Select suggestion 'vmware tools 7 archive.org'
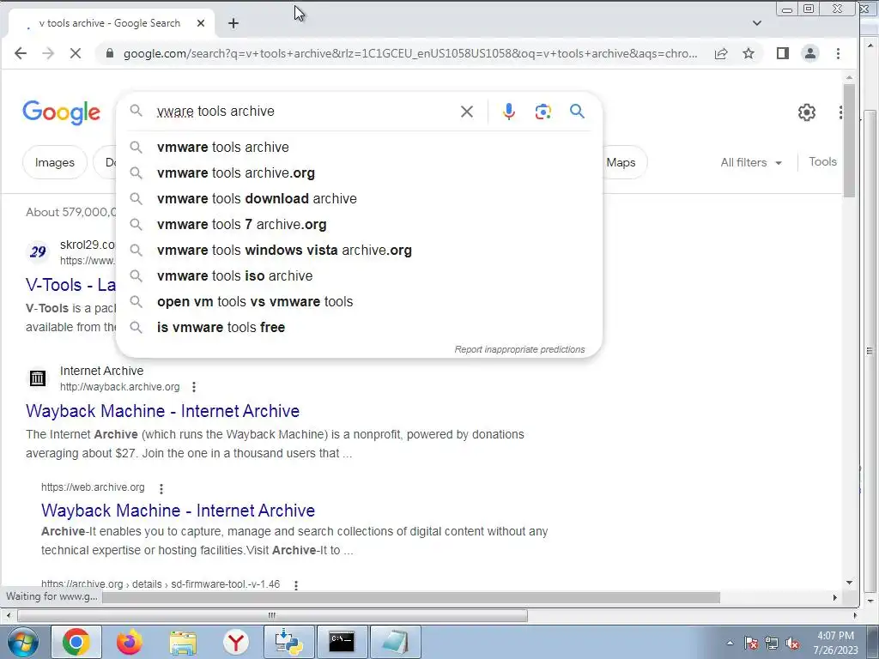 [359, 224]
